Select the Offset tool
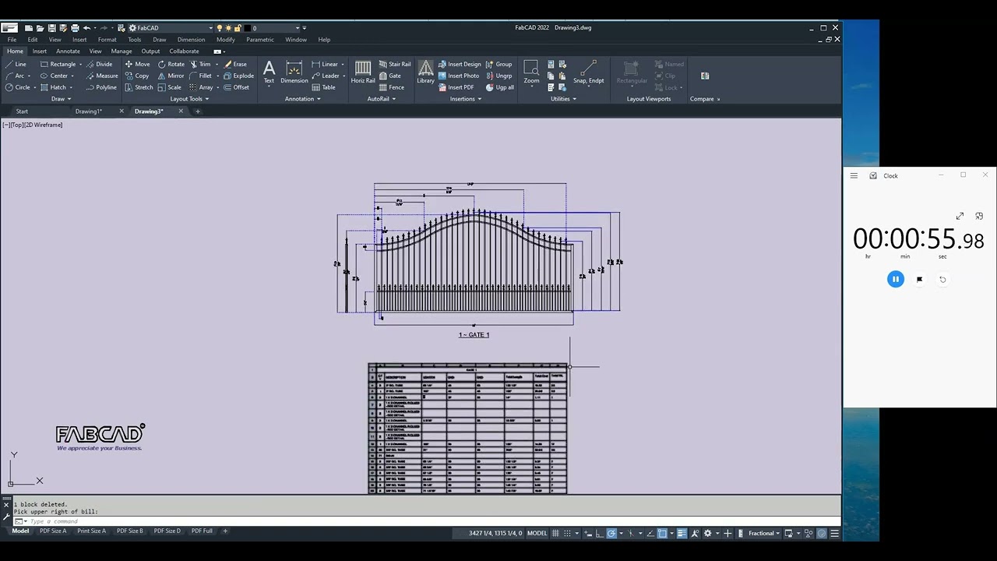The image size is (997, 561). [237, 87]
